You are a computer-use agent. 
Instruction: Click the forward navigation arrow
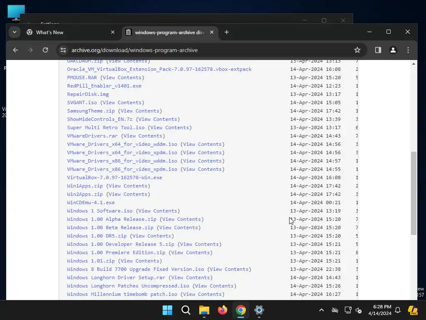pyautogui.click(x=30, y=50)
